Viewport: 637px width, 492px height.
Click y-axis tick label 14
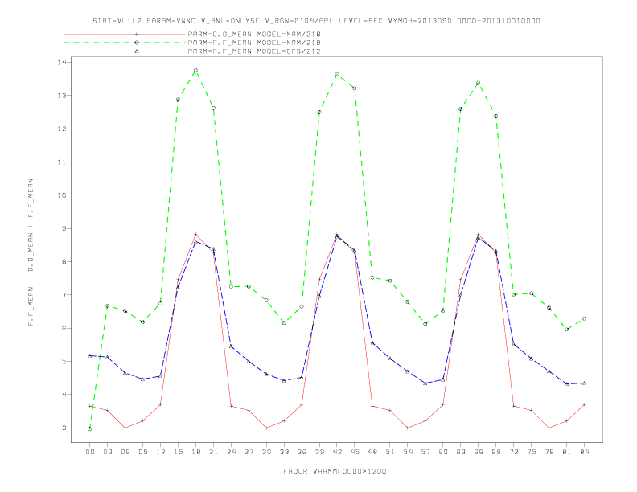tap(62, 62)
